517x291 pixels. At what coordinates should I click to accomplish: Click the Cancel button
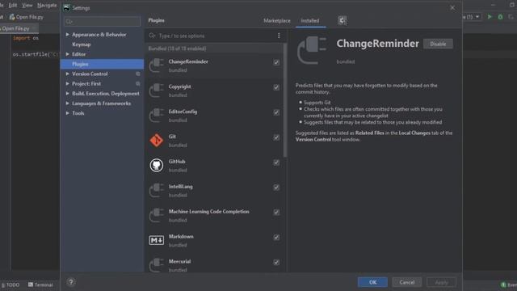[x=407, y=282]
